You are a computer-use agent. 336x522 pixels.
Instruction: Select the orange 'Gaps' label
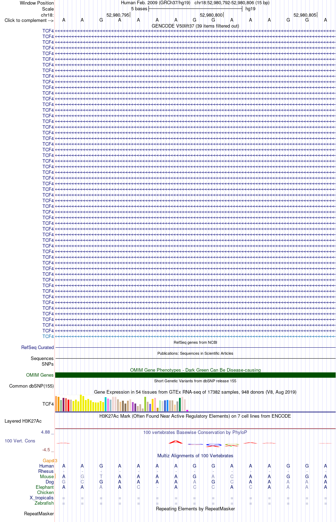point(48,460)
